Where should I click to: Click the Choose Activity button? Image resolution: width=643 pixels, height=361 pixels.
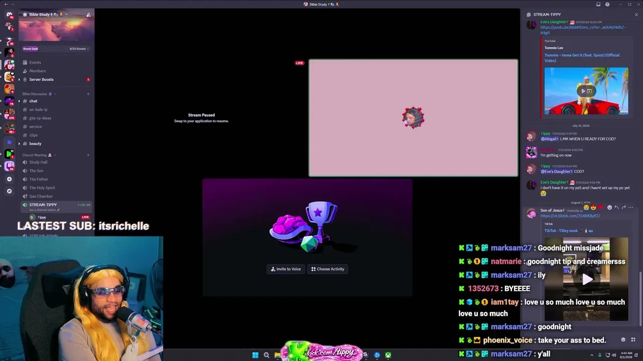(328, 269)
